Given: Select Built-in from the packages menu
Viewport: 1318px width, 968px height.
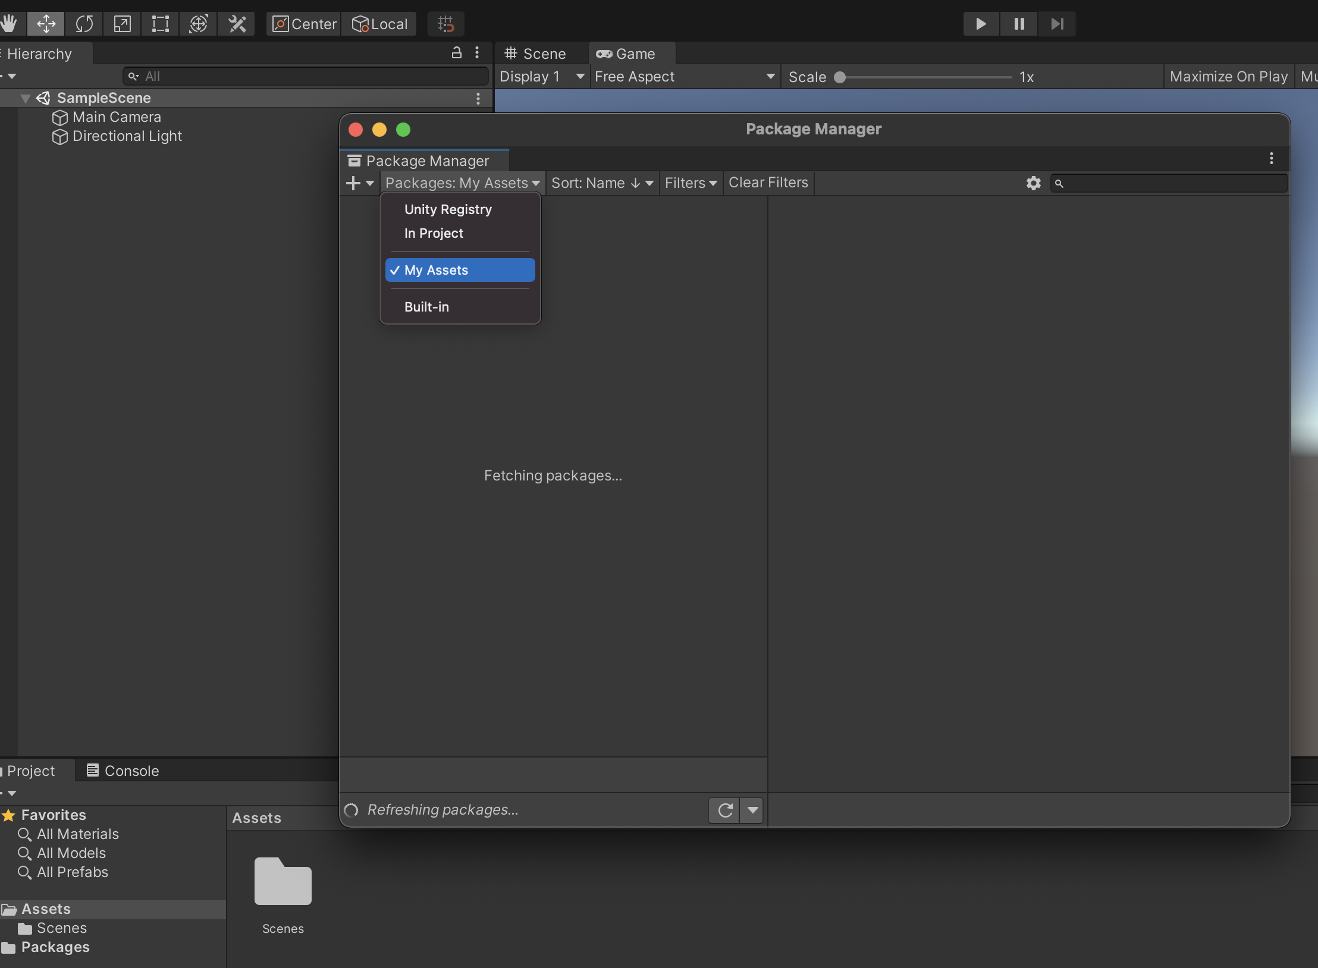Looking at the screenshot, I should [x=426, y=307].
